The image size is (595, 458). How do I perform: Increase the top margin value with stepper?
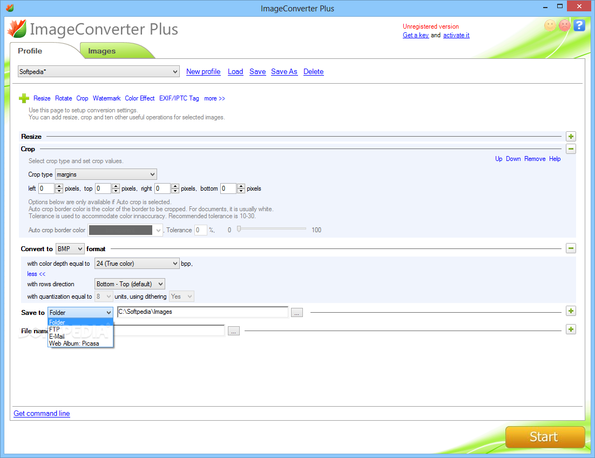(x=116, y=186)
